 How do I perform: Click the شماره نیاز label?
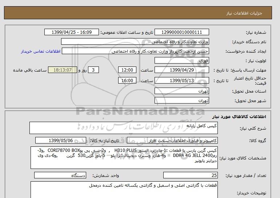coord(256,32)
